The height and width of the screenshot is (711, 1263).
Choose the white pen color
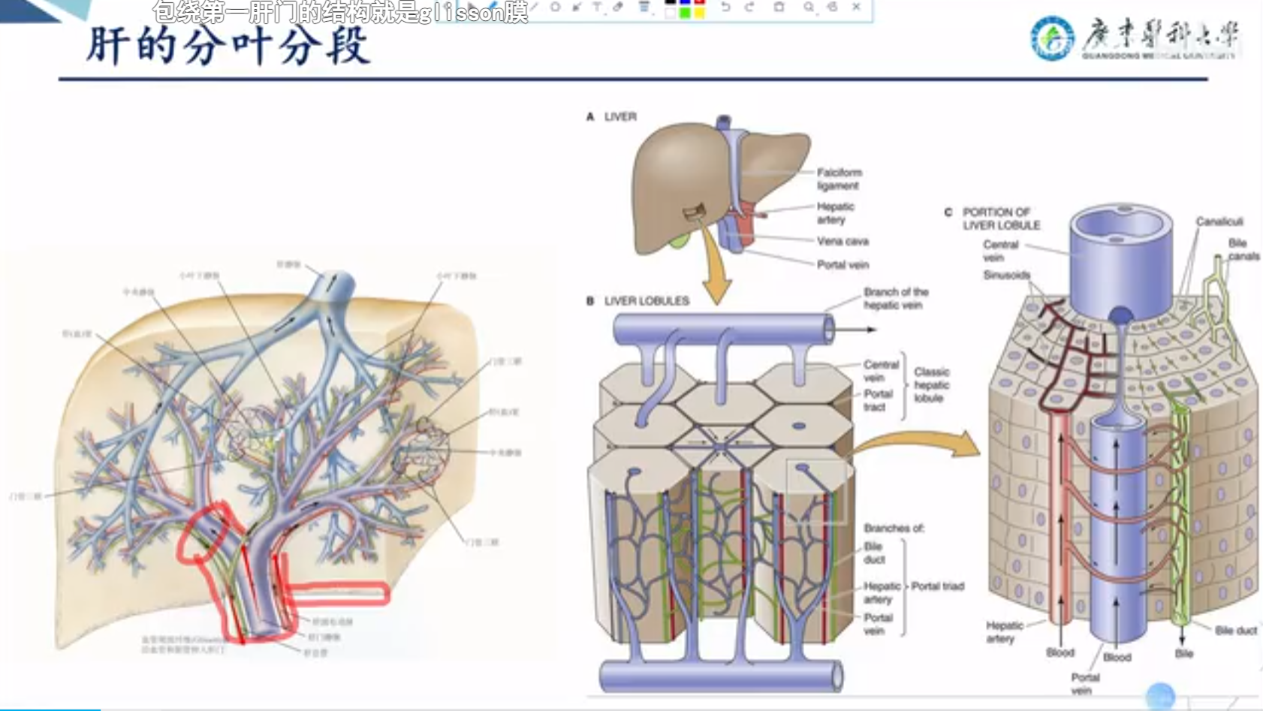coord(671,14)
